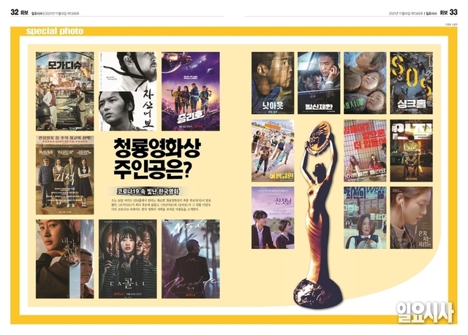The image size is (468, 335).
Task: Open the 싱크홀 poster
Action: [x=411, y=83]
